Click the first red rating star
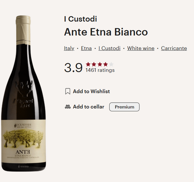This screenshot has width=194, height=182. [88, 64]
